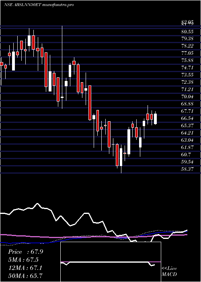Click the 74.71 price axis label

(187, 68)
